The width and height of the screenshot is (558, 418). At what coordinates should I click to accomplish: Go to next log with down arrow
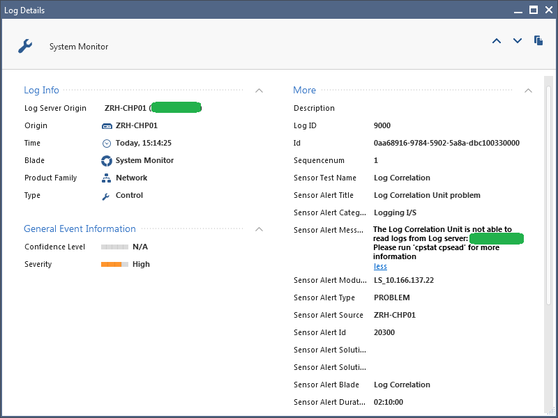pyautogui.click(x=518, y=41)
